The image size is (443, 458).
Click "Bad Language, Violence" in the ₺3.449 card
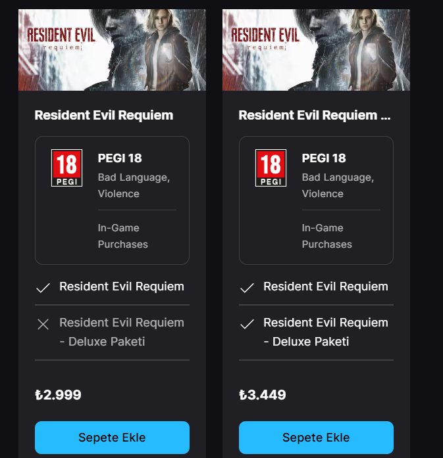tap(338, 185)
